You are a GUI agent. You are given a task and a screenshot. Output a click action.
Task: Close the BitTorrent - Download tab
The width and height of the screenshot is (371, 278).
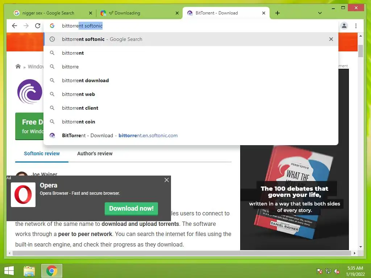pyautogui.click(x=264, y=13)
